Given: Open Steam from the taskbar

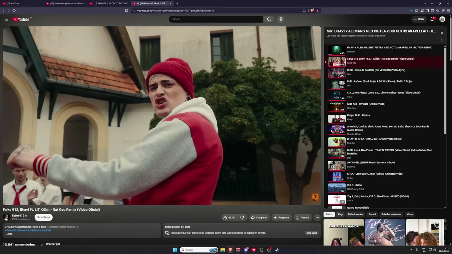Looking at the screenshot, I should click(277, 250).
